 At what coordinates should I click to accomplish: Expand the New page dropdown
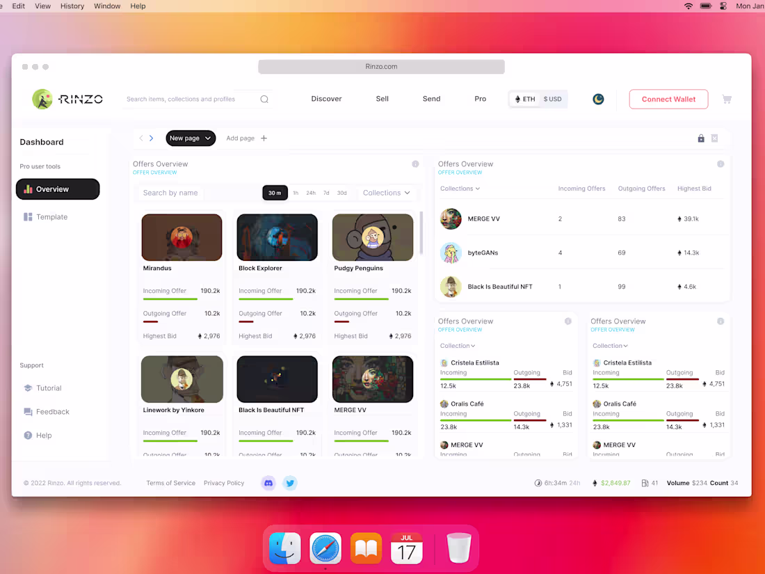coord(191,138)
